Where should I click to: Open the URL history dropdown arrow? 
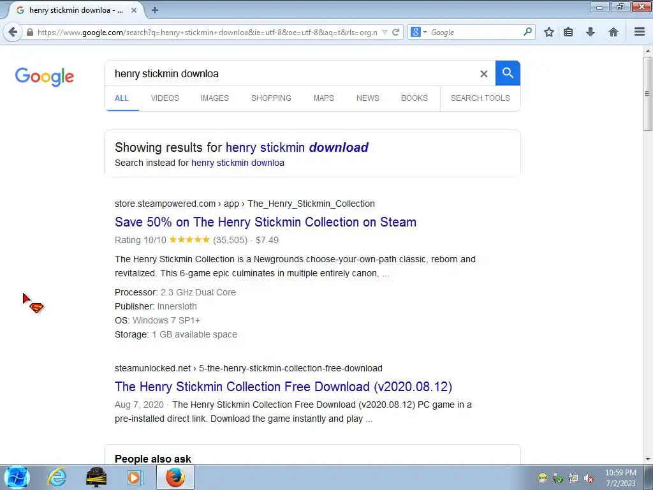pyautogui.click(x=385, y=32)
